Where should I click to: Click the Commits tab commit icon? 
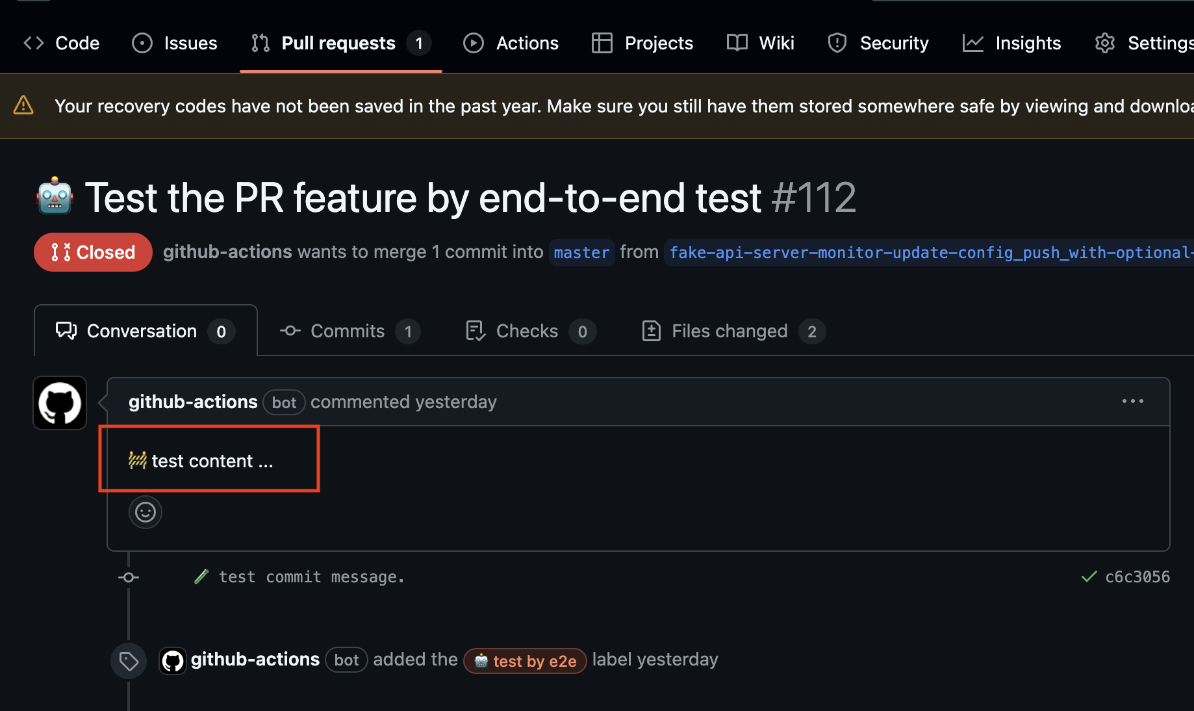pos(290,331)
